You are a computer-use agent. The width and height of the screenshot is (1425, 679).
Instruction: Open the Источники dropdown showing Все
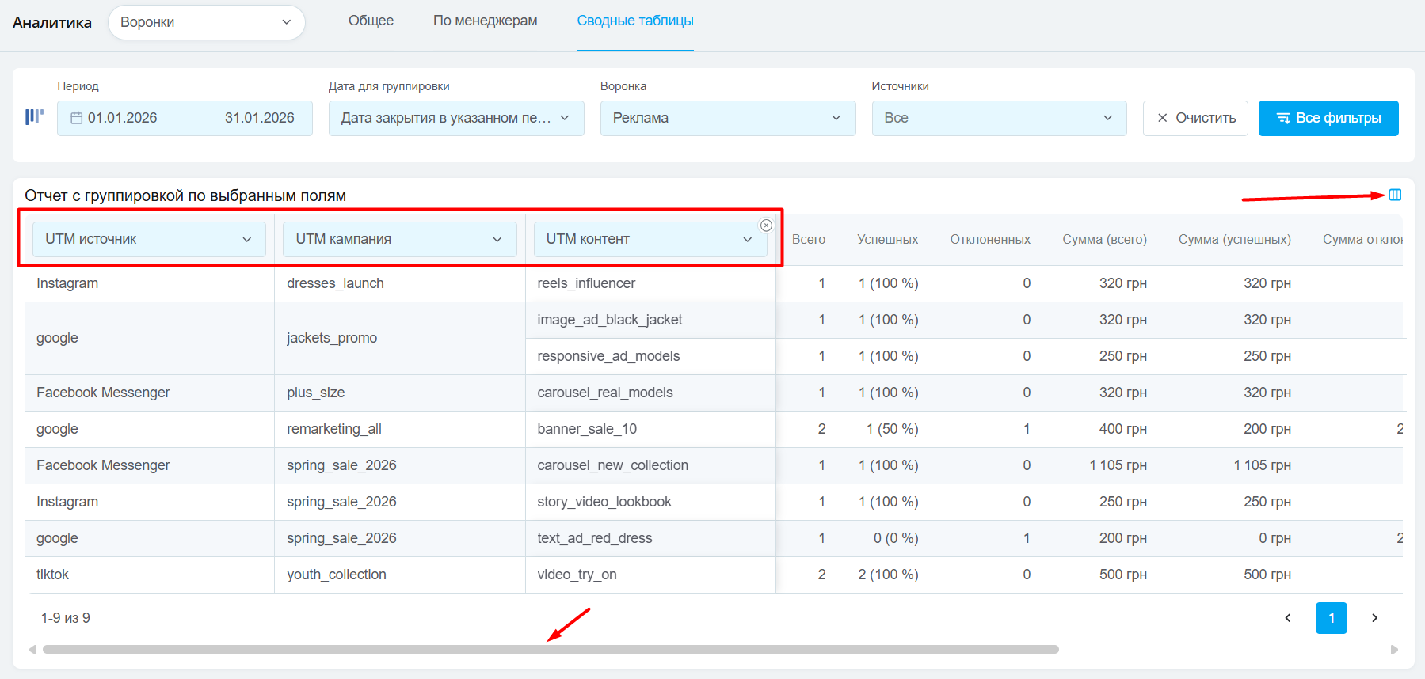[x=998, y=118]
